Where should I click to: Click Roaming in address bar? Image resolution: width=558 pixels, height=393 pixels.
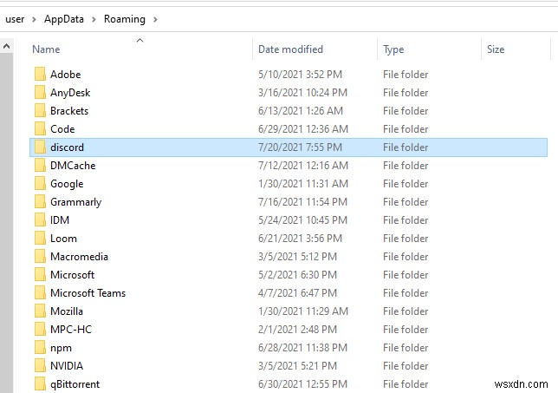point(125,19)
